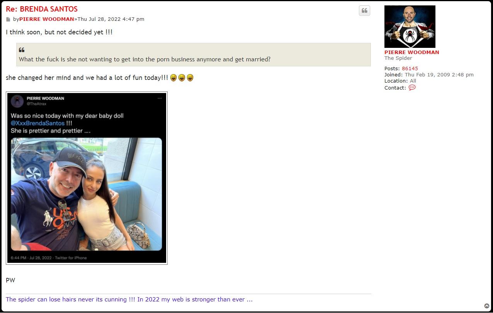Click the first laughing emoji
493x313 pixels.
click(173, 78)
